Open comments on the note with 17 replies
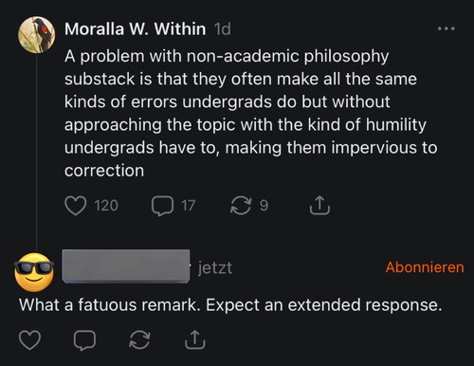The height and width of the screenshot is (366, 474). click(x=162, y=206)
